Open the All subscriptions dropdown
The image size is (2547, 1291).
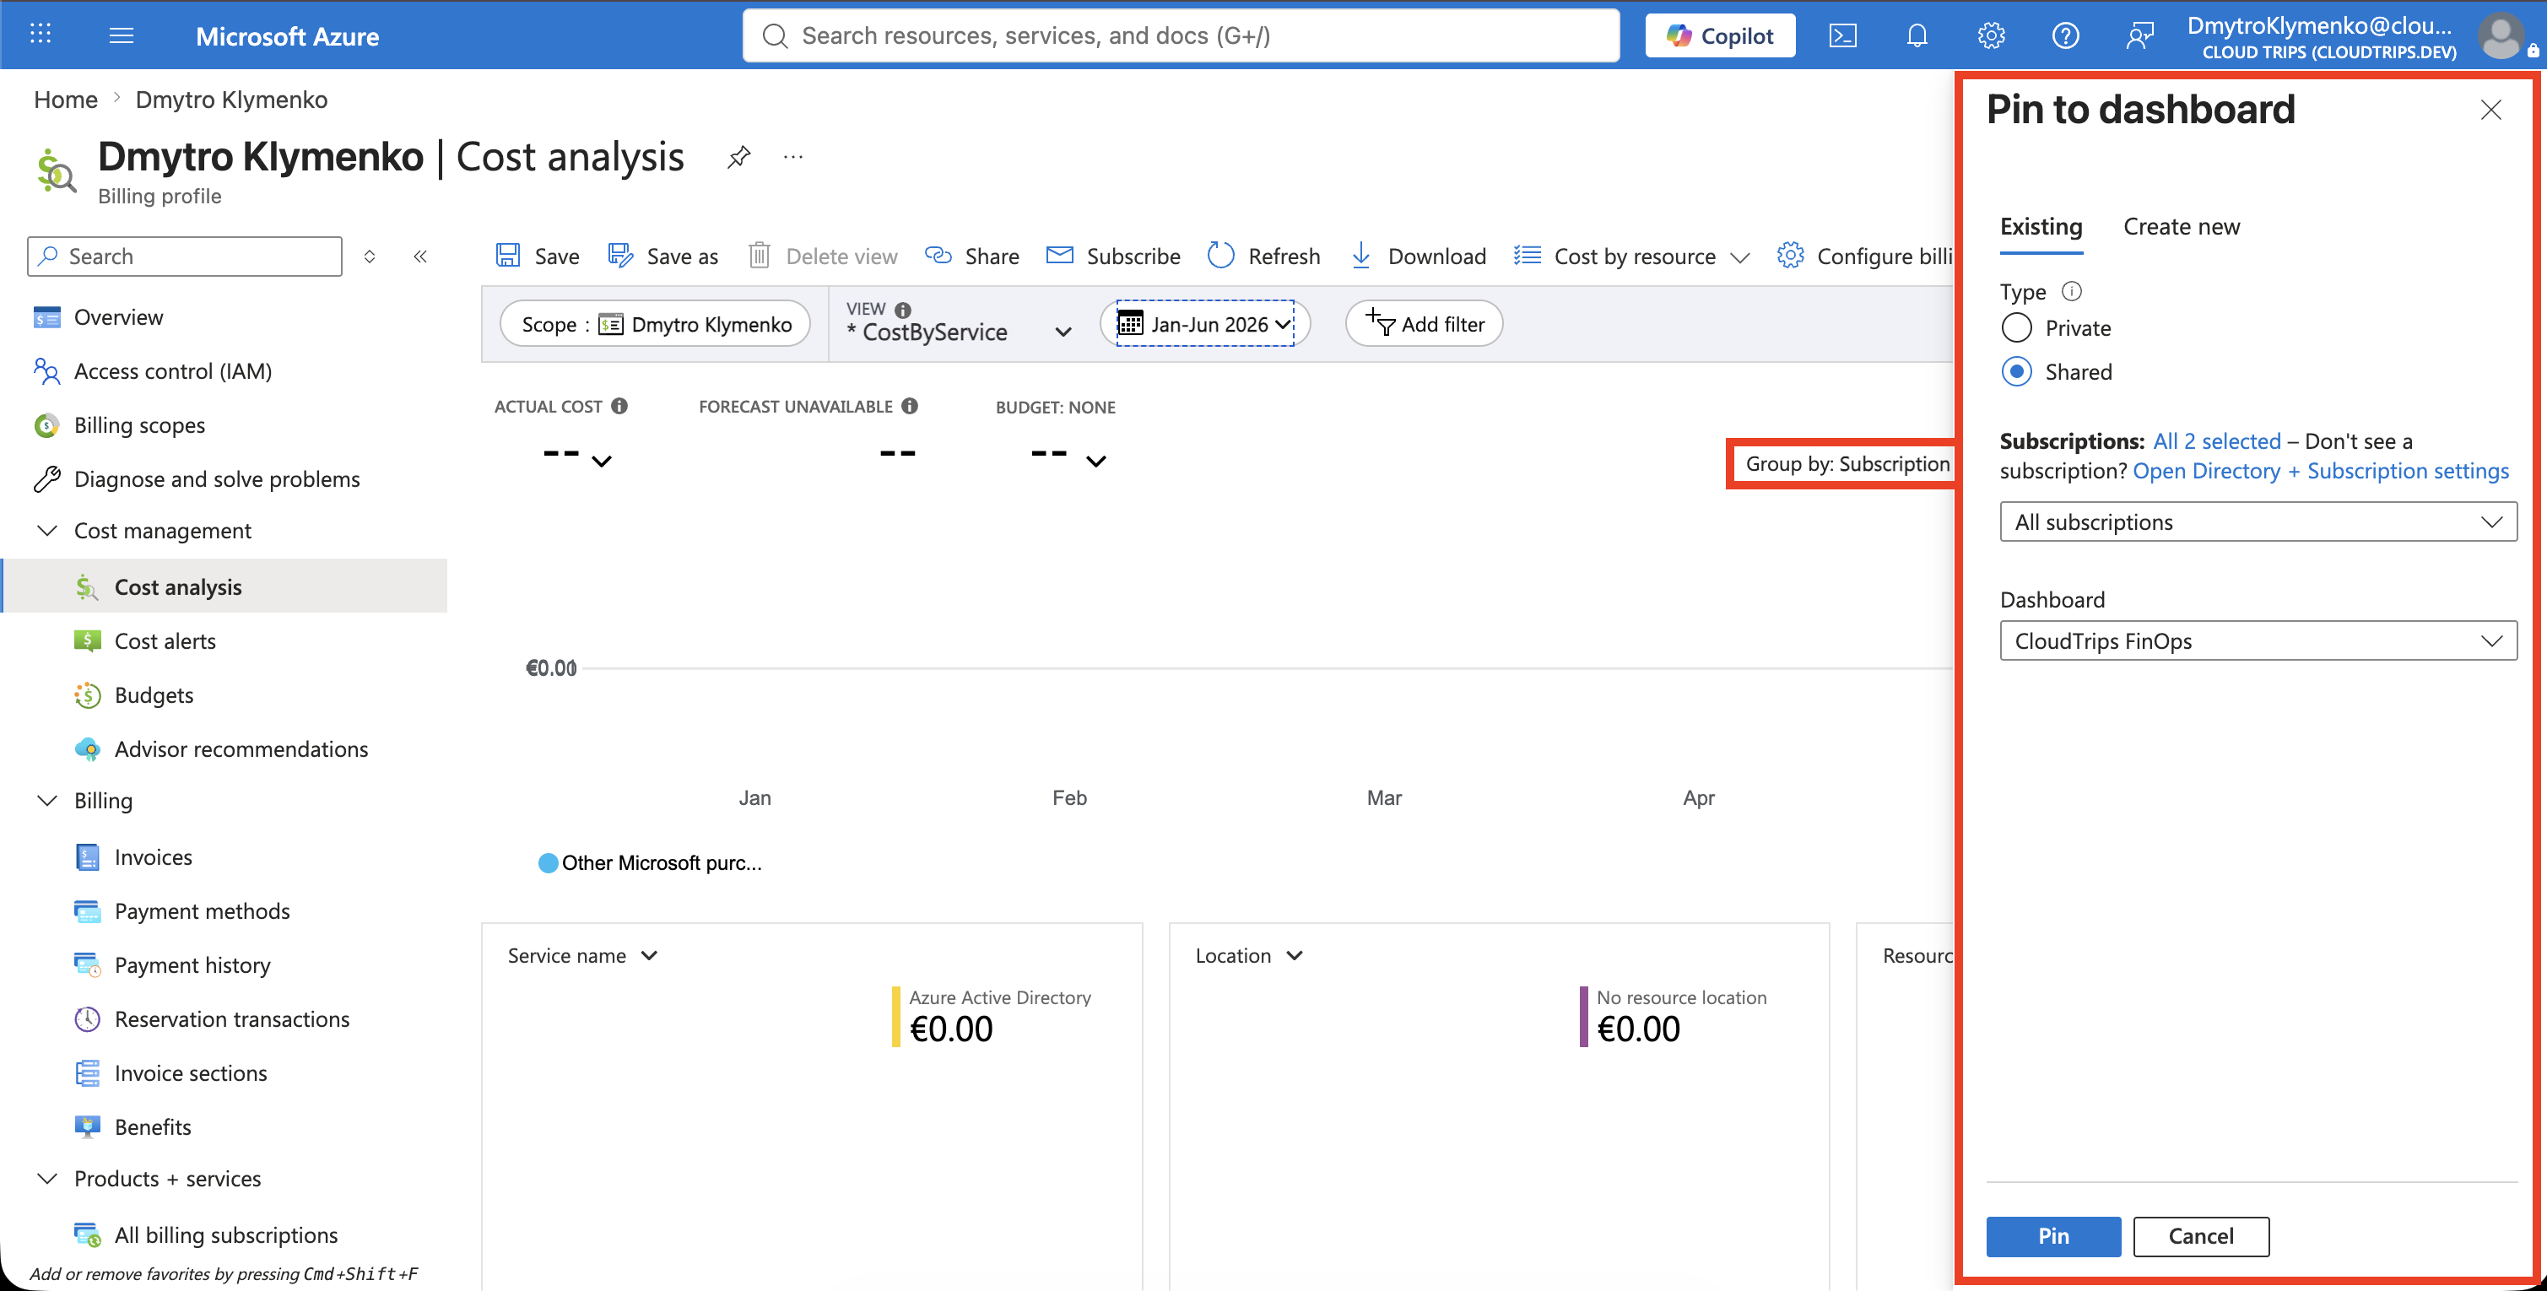click(2258, 522)
